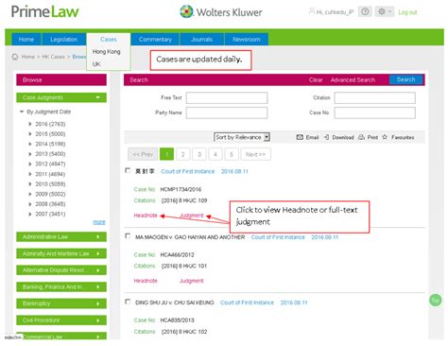Screen dimensions: 448x346
Task: Expand the 2009 year node
Action: (x=30, y=194)
